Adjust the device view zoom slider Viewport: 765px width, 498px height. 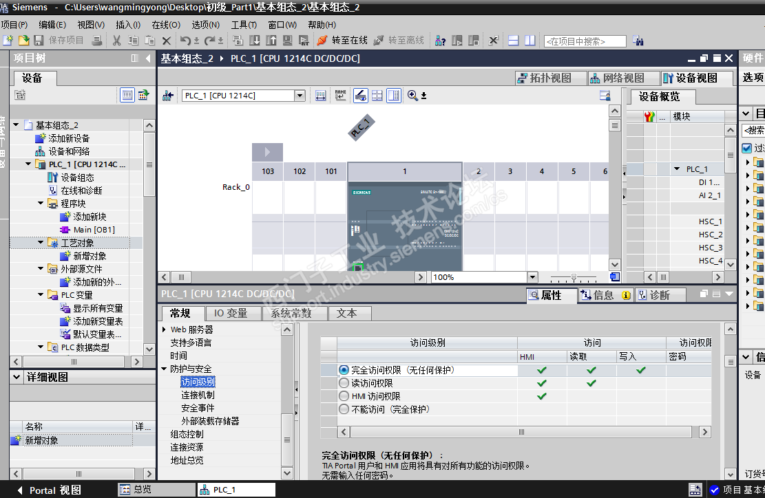[574, 277]
